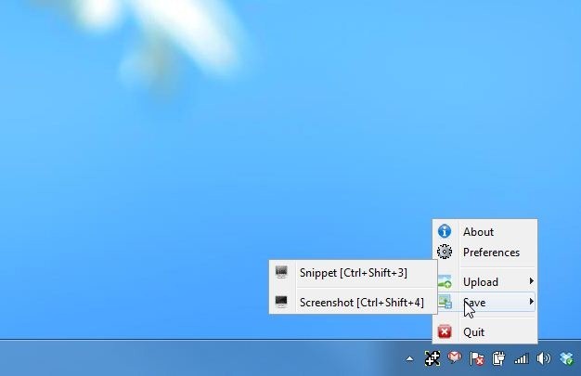Expand the Upload submenu arrow

point(532,281)
